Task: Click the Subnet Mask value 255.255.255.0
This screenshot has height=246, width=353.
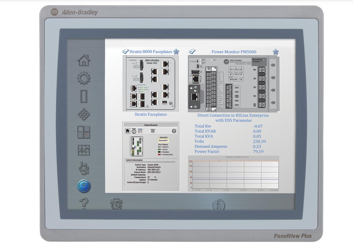Action: pos(154,172)
